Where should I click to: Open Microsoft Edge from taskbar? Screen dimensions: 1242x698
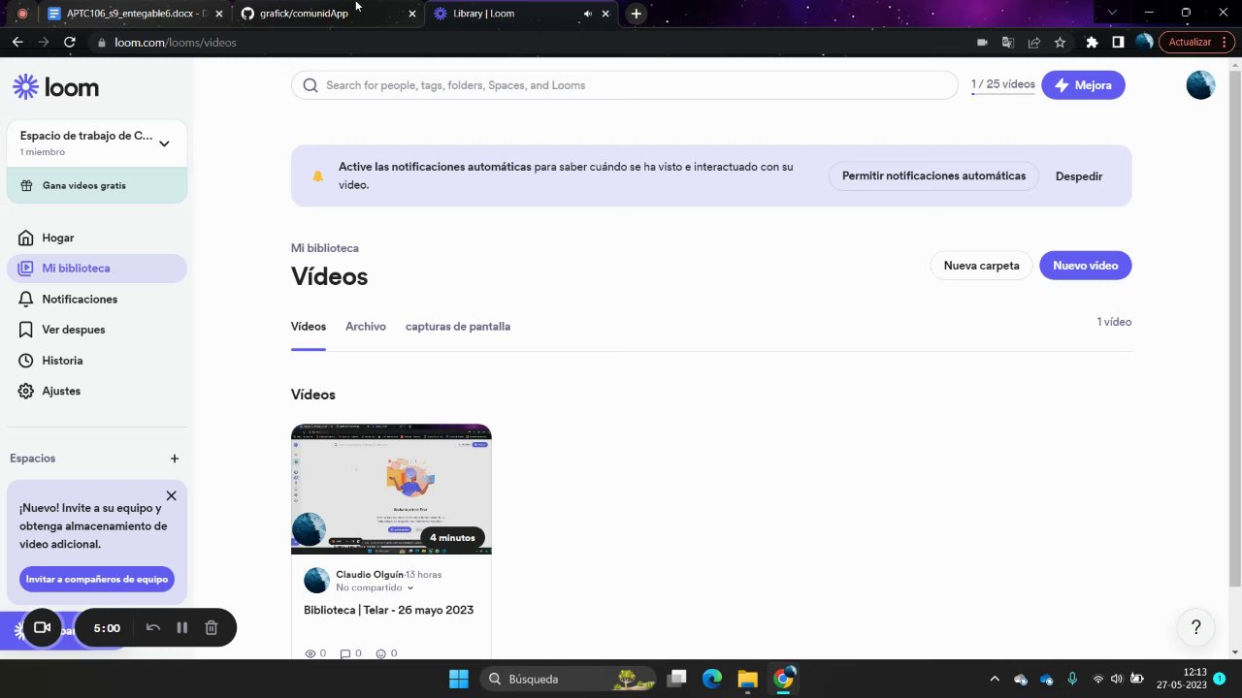pos(712,679)
